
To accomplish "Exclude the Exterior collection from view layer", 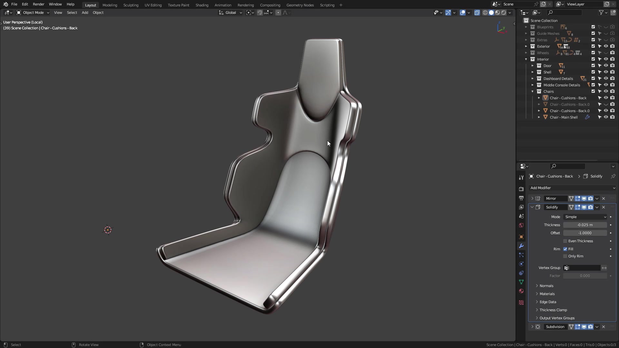I will point(593,46).
